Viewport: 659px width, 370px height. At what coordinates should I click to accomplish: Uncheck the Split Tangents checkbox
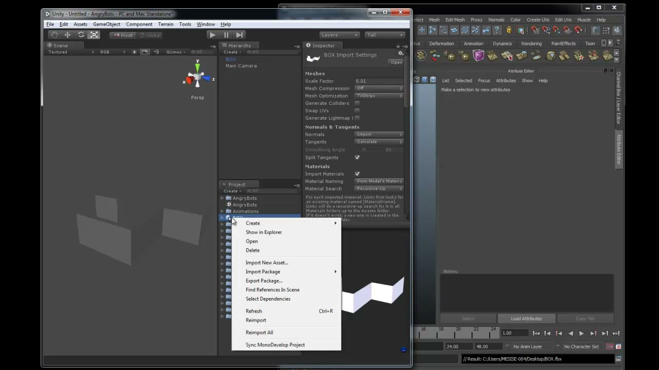pos(357,158)
